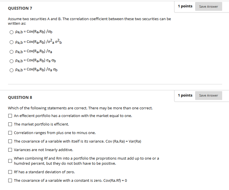Select radio option ρa,b = Cov(Ra,Rb) /σb
This screenshot has width=229, height=190.
(11, 32)
